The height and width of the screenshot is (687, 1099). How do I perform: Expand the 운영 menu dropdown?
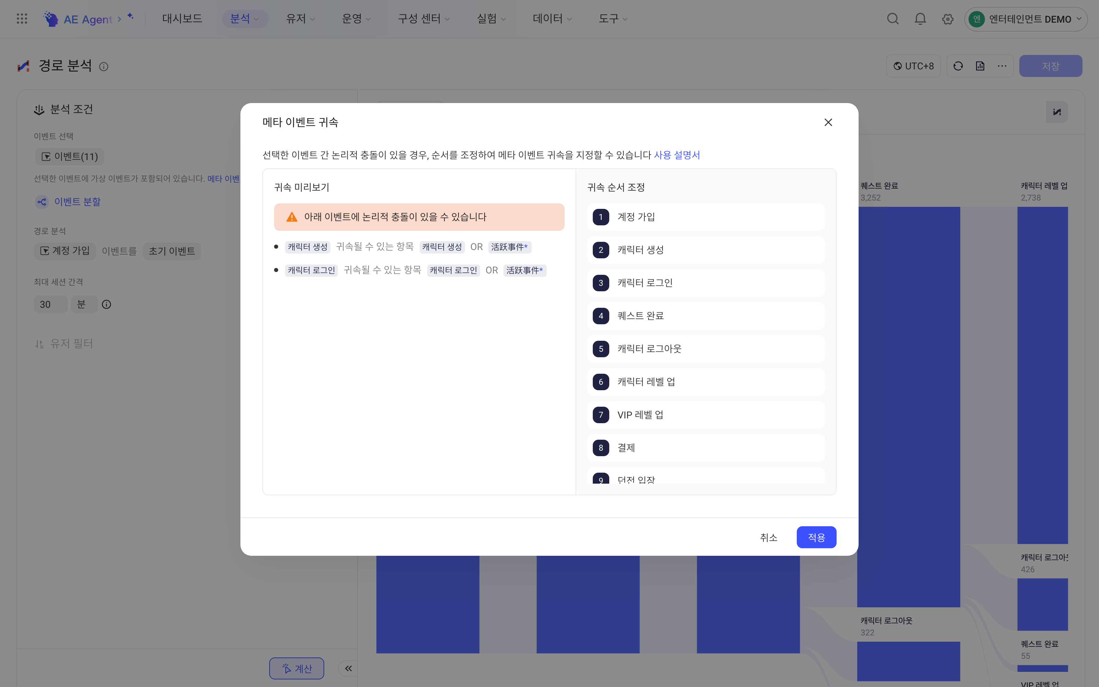tap(356, 19)
